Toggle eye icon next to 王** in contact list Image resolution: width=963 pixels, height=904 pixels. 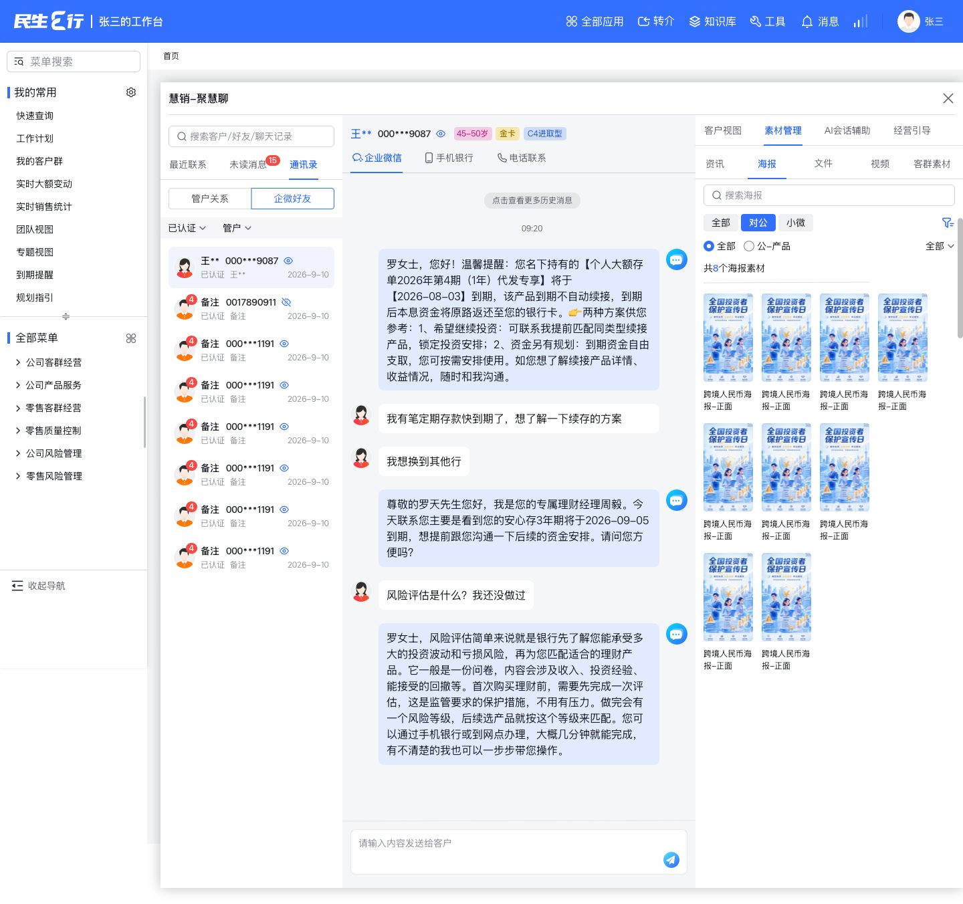coord(288,261)
